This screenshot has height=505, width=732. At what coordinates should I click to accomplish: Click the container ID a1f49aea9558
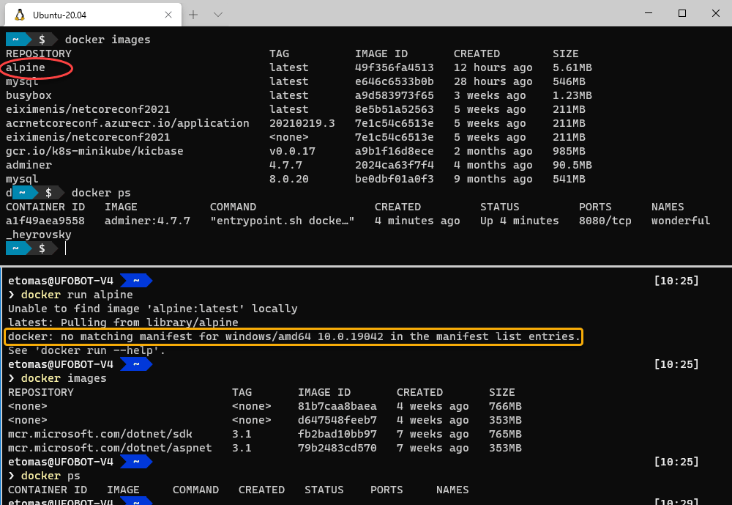click(x=45, y=221)
